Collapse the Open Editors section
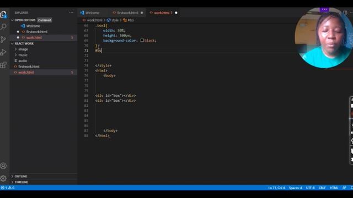353x198 pixels. tap(12, 20)
